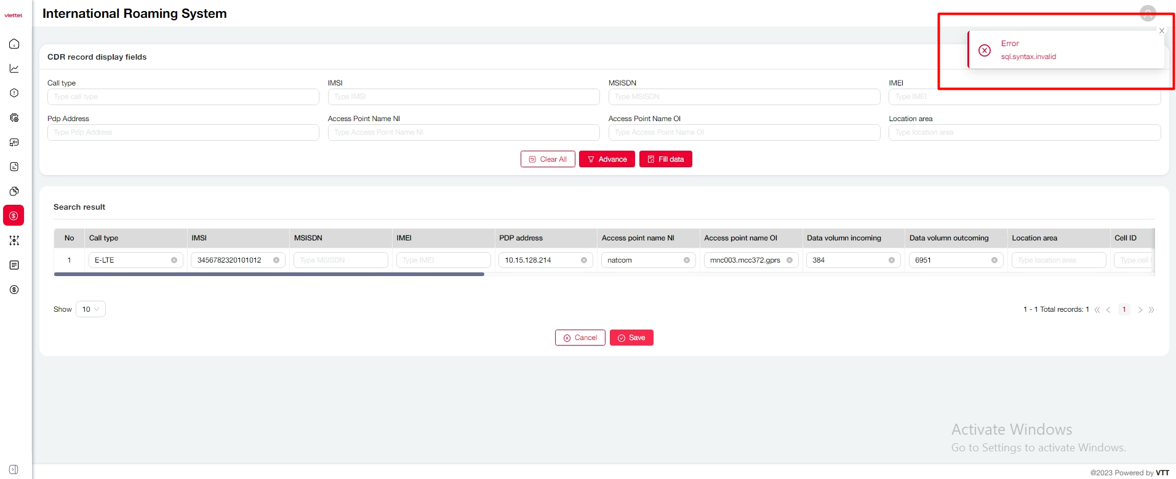Screen dimensions: 1176x479
Task: Go to the last page arrow
Action: click(1151, 310)
